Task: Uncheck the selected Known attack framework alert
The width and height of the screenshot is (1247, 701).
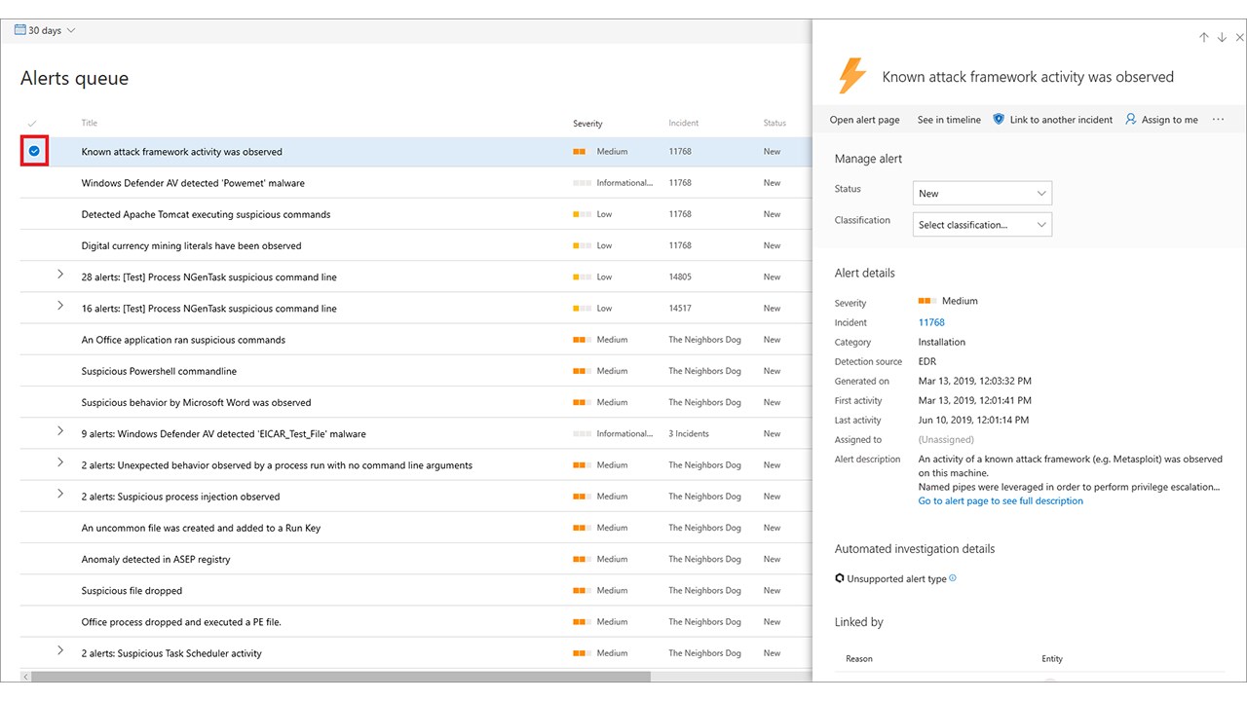Action: coord(34,151)
